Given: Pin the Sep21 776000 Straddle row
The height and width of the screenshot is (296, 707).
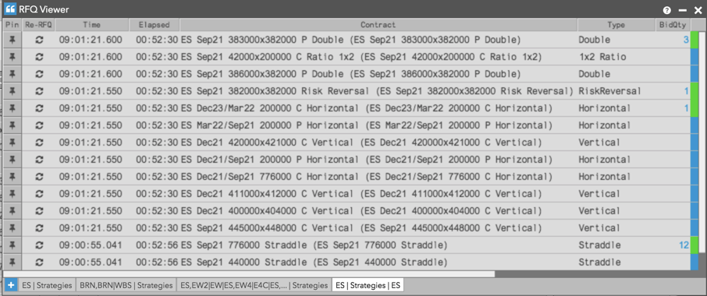Looking at the screenshot, I should point(12,245).
